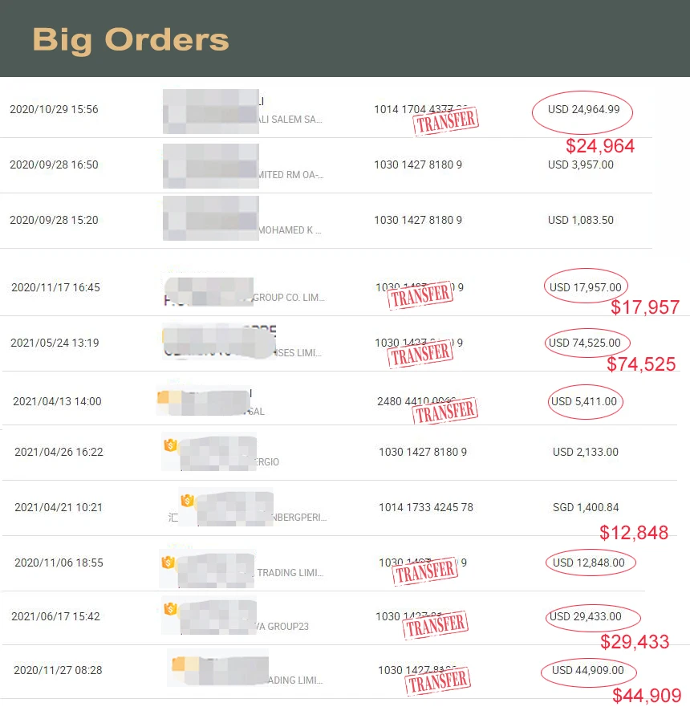This screenshot has height=719, width=690.
Task: Select the USD 3,957.00 amount
Action: coord(580,165)
